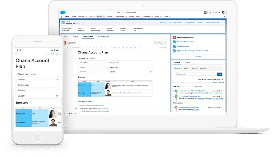Click the pencil edit navigation icon
The width and height of the screenshot is (274, 158).
[x=224, y=17]
